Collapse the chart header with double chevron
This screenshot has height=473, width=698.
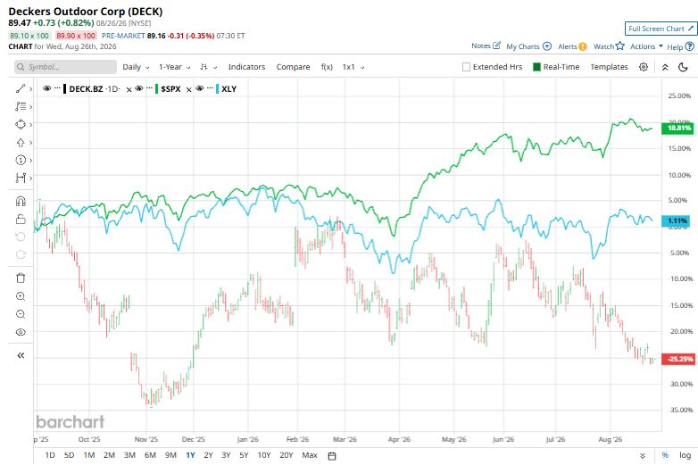pos(665,67)
